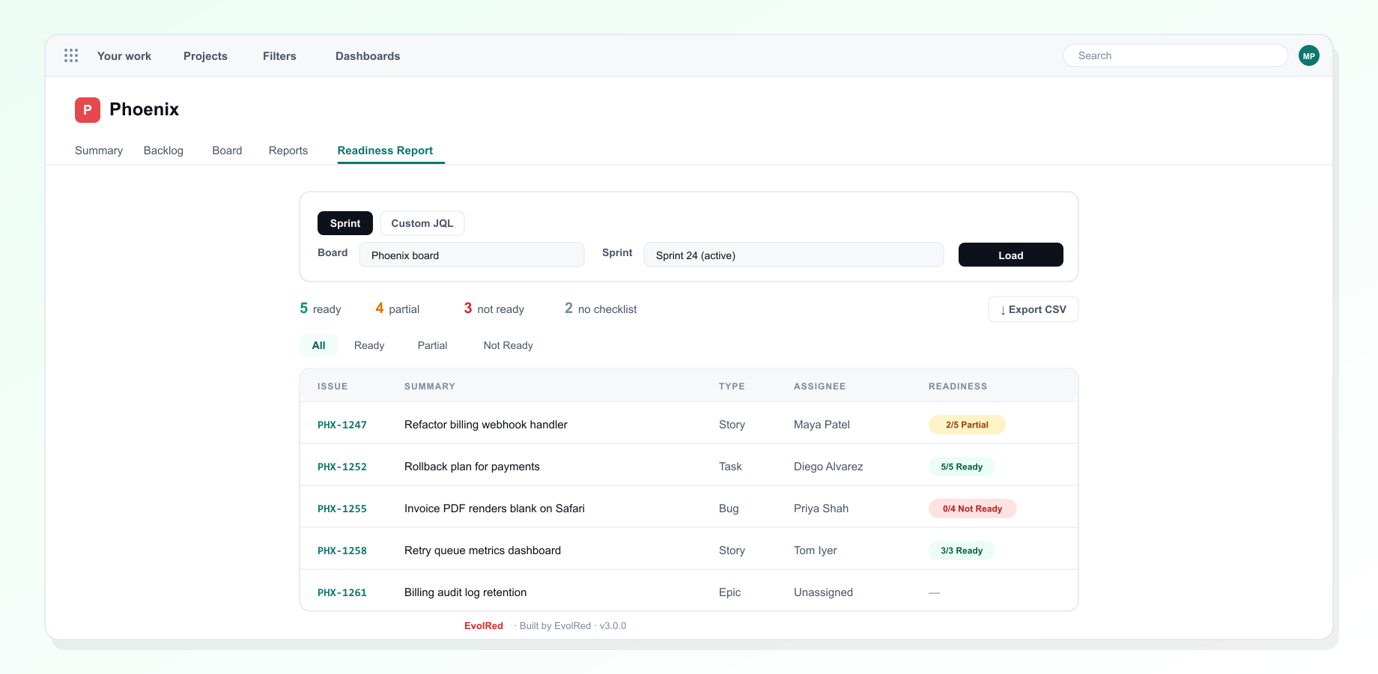Click Export CSV button
The width and height of the screenshot is (1378, 674).
pos(1033,309)
